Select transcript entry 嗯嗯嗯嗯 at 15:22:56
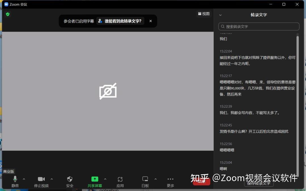 tap(227, 150)
